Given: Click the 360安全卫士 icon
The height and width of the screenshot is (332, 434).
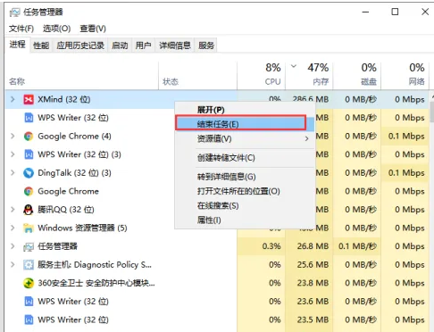Looking at the screenshot, I should (x=29, y=283).
